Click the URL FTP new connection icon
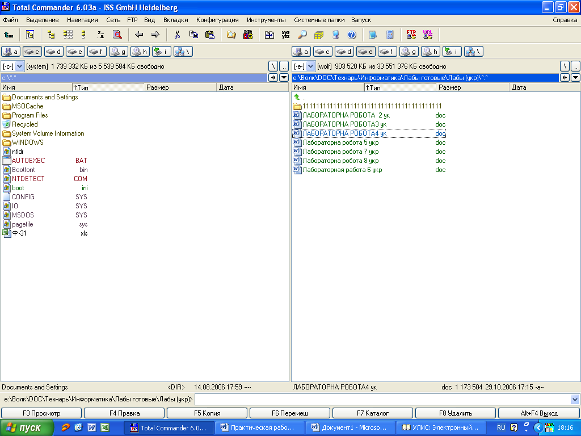Viewport: 581px width, 436px height. click(x=428, y=35)
